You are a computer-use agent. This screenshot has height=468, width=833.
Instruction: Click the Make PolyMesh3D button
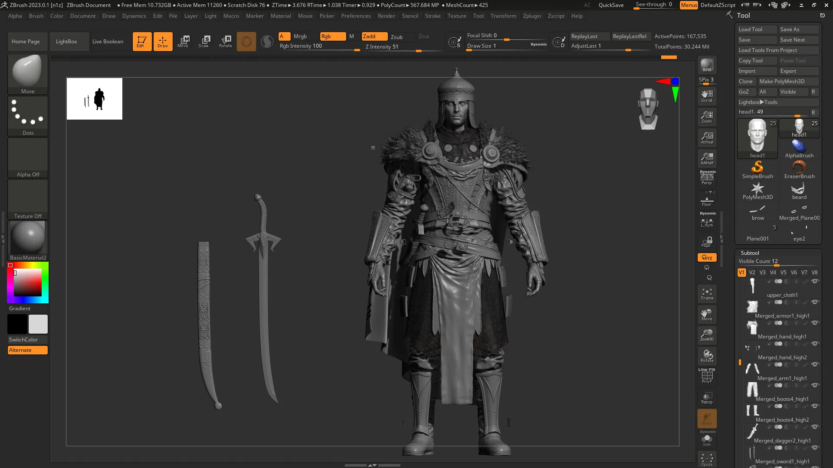pos(787,81)
